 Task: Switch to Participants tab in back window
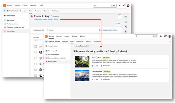[56, 11]
